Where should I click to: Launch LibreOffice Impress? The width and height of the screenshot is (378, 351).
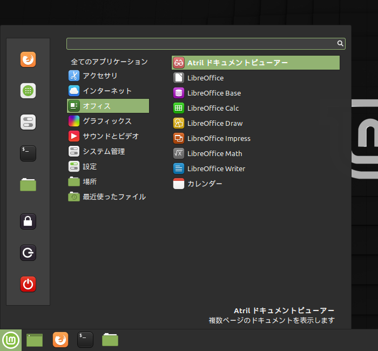click(255, 138)
